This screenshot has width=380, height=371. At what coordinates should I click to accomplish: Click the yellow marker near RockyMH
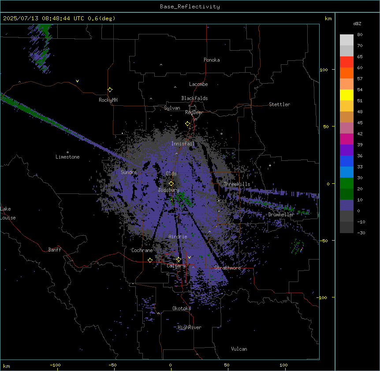pos(110,90)
